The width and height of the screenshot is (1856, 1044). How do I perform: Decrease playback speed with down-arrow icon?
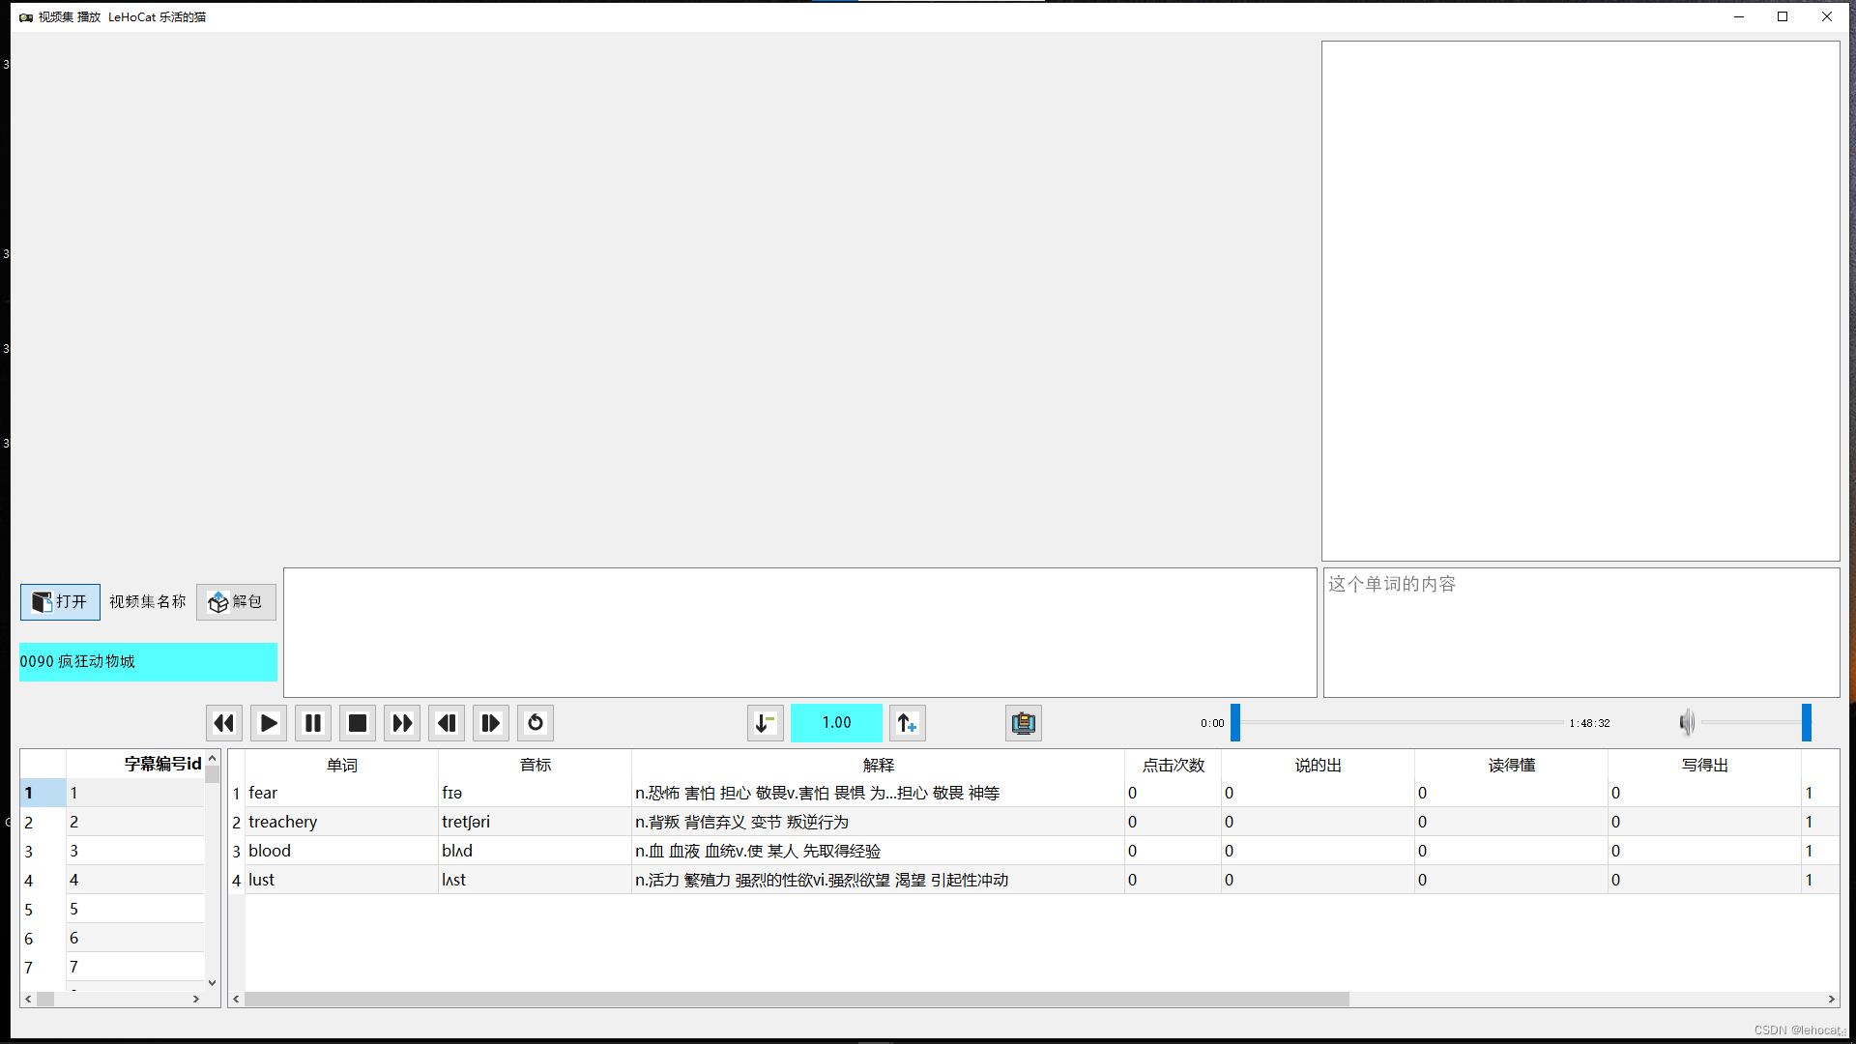pos(765,723)
